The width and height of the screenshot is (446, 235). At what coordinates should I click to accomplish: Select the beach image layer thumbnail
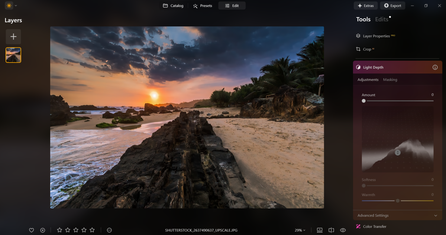13,55
